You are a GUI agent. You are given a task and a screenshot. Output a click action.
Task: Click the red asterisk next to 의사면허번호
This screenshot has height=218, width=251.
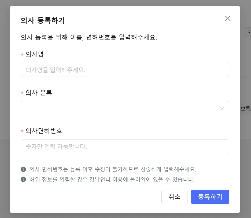click(x=22, y=131)
